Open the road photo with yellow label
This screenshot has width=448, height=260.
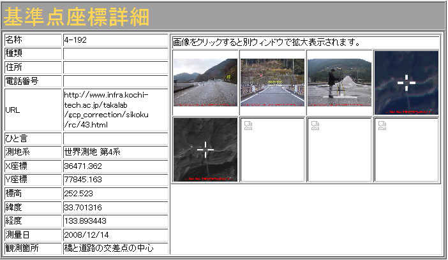[273, 82]
